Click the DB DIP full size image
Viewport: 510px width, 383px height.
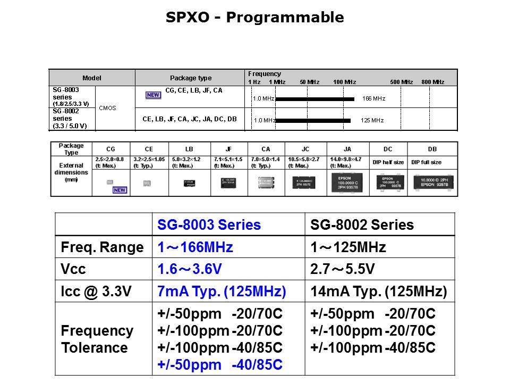(x=432, y=183)
